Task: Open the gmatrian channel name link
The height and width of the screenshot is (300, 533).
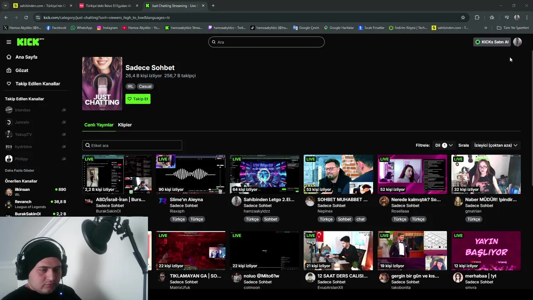Action: 473,211
